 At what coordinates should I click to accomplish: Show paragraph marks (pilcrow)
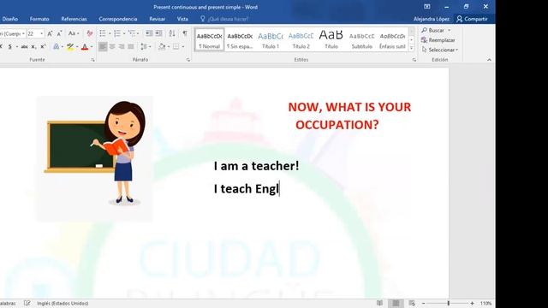pyautogui.click(x=185, y=33)
